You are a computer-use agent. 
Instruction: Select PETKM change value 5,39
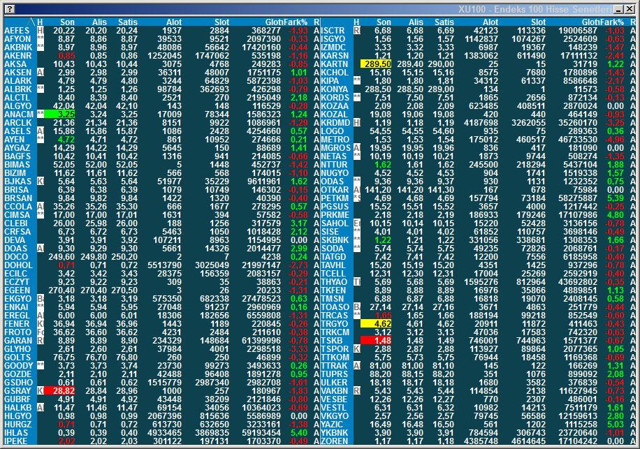(x=616, y=198)
